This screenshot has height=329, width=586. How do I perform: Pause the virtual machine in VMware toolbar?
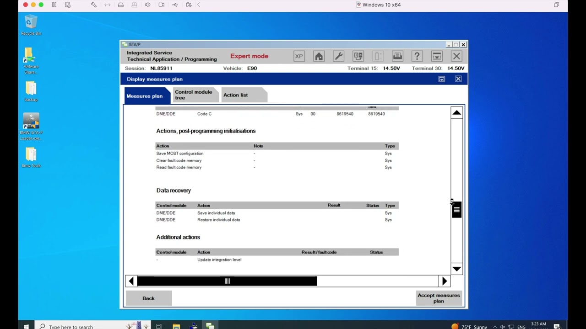pos(54,5)
